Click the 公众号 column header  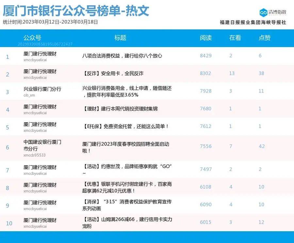click(32, 38)
